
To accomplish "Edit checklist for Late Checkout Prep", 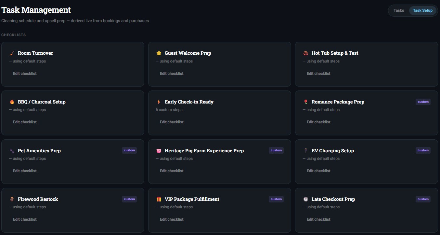I will [x=318, y=219].
